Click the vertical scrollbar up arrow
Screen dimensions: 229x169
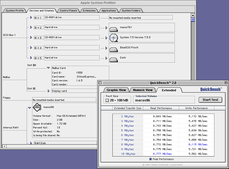click(x=193, y=15)
